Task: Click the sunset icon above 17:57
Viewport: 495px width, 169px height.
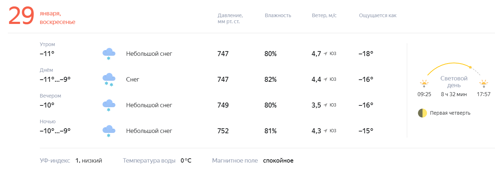Action: pyautogui.click(x=484, y=84)
